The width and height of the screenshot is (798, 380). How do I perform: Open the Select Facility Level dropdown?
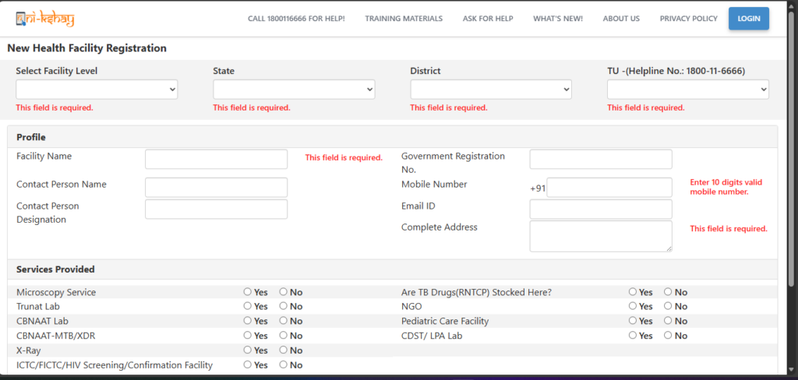97,90
